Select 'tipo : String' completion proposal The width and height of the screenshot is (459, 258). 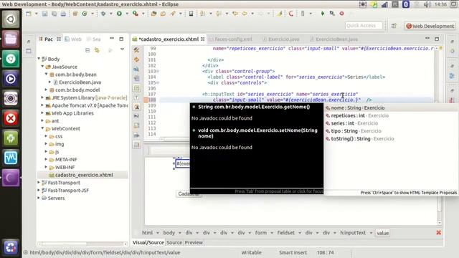coord(391,130)
